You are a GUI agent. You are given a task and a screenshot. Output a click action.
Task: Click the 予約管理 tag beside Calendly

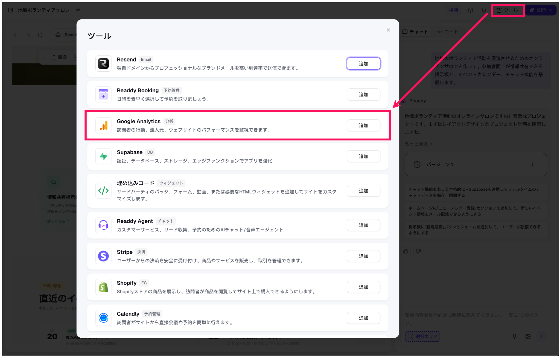(152, 314)
